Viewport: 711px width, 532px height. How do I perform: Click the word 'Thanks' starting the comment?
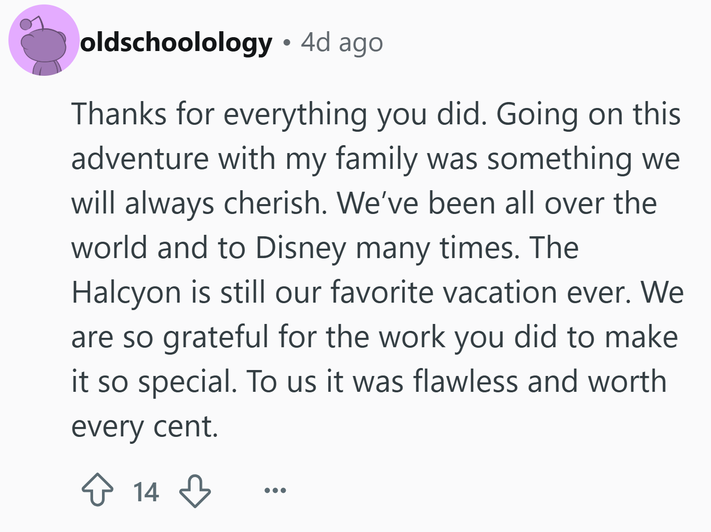point(119,114)
